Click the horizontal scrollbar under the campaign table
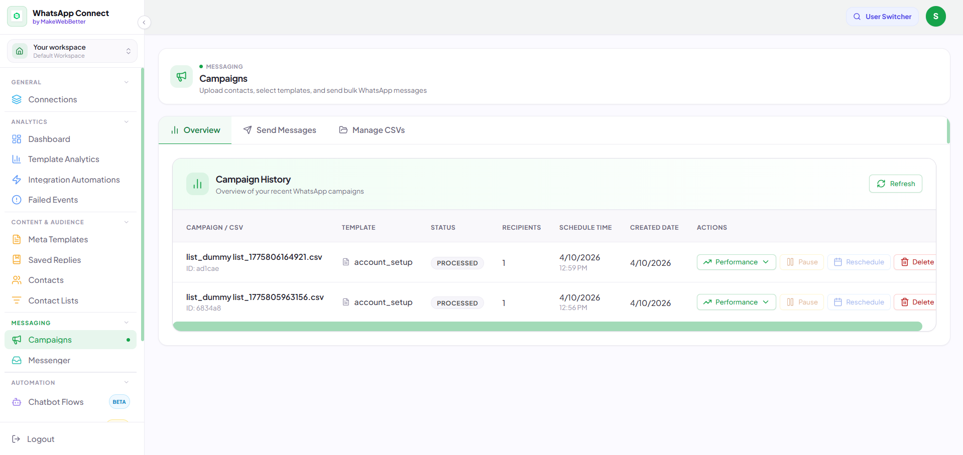The height and width of the screenshot is (455, 963). click(547, 327)
